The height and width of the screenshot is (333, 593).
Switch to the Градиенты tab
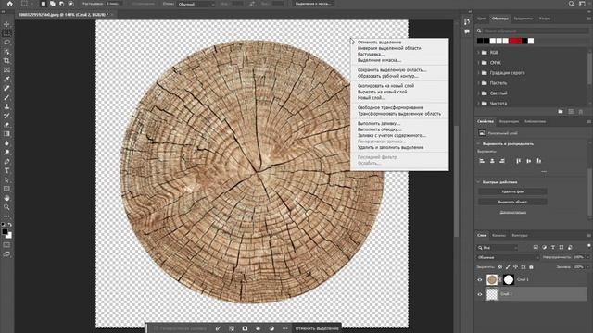click(523, 18)
